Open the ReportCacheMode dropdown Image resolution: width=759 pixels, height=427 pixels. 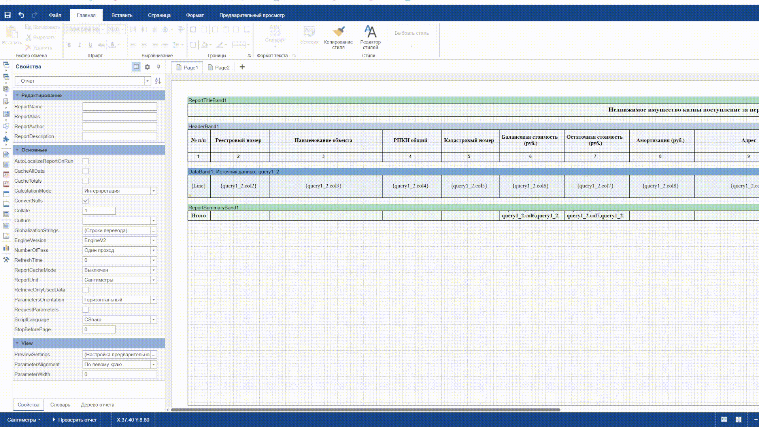[153, 270]
